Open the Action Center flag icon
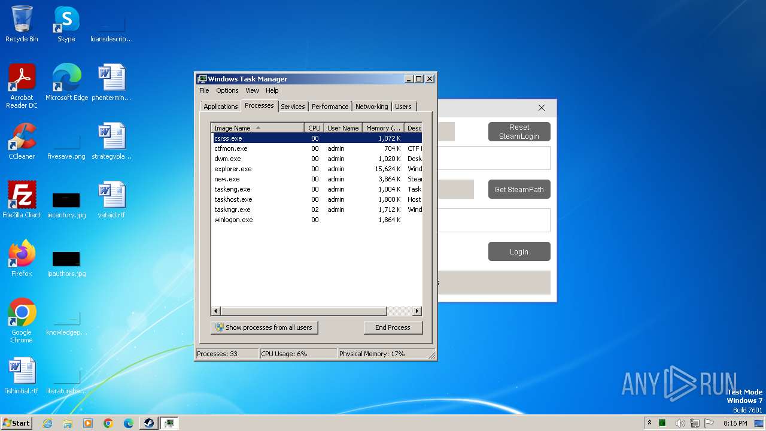This screenshot has width=766, height=431. [x=709, y=423]
